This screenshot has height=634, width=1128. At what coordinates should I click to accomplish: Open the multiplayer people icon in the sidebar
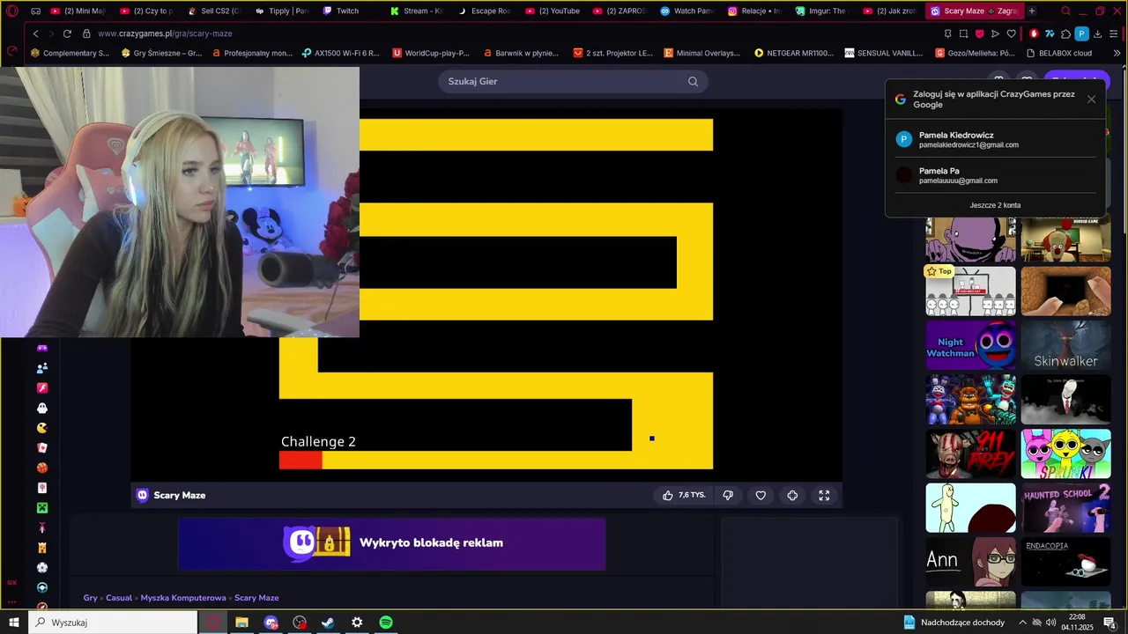41,368
